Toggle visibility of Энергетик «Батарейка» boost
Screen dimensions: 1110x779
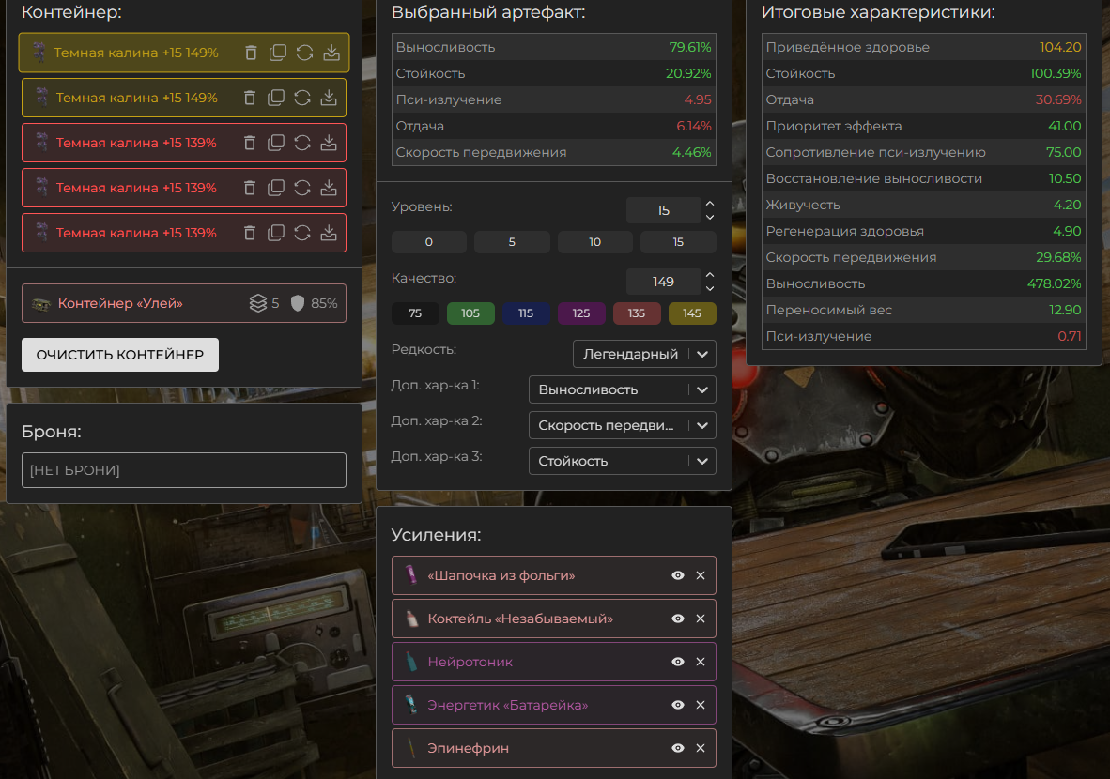tap(677, 705)
